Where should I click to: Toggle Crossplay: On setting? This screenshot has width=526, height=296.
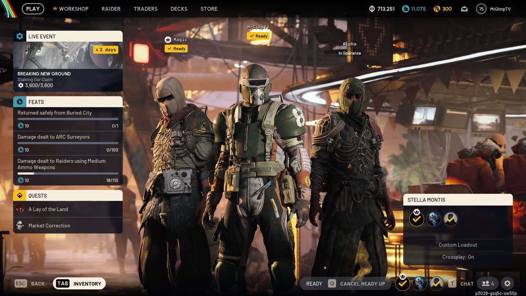(x=458, y=257)
